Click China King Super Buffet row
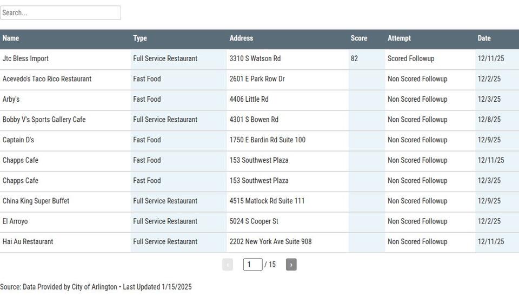 (x=36, y=201)
